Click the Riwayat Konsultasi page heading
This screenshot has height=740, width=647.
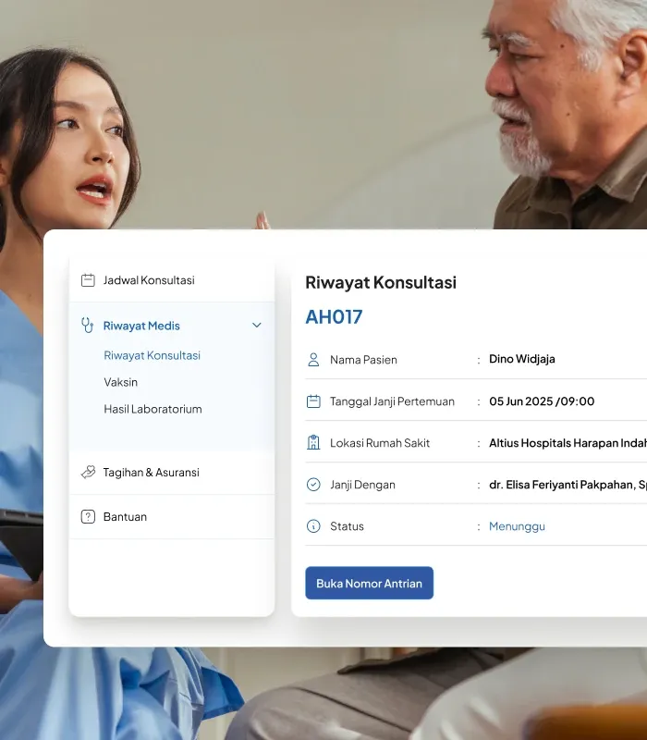point(381,283)
